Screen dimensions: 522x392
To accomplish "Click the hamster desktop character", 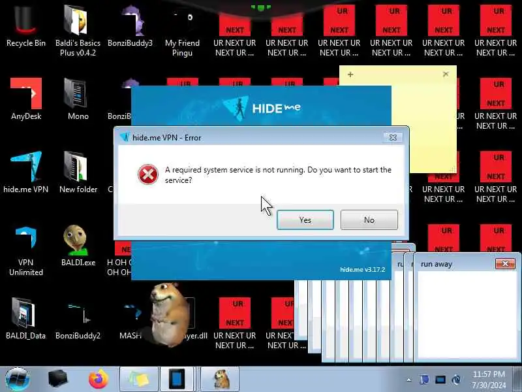I will 169,314.
